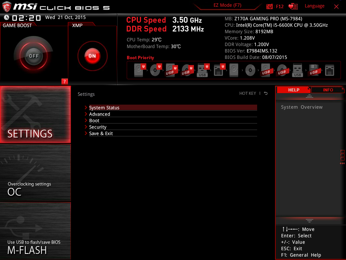Open the Save & Exit menu entry
346x260 pixels.
[x=173, y=133]
